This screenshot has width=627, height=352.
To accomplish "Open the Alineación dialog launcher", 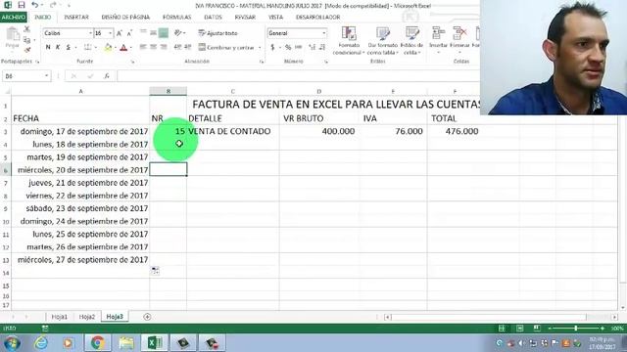I will 262,62.
